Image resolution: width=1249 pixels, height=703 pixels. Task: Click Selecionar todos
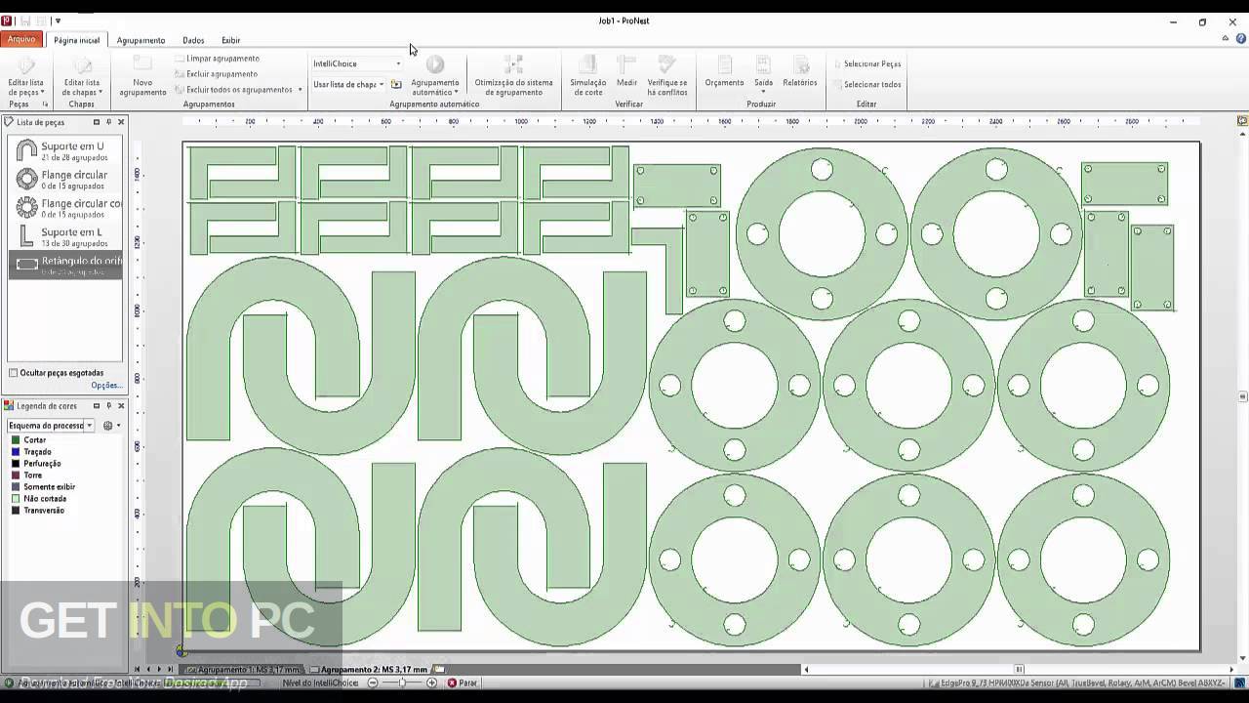(867, 84)
